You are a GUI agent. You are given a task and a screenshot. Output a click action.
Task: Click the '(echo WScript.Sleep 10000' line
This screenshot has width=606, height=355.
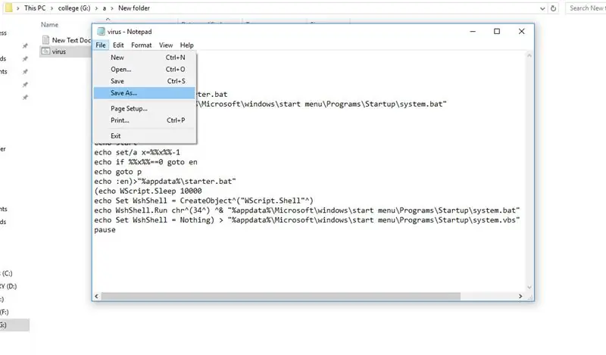[x=148, y=192]
